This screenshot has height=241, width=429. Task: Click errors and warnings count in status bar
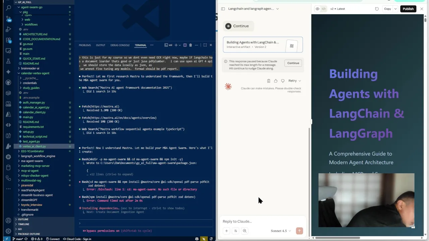[x=36, y=239]
